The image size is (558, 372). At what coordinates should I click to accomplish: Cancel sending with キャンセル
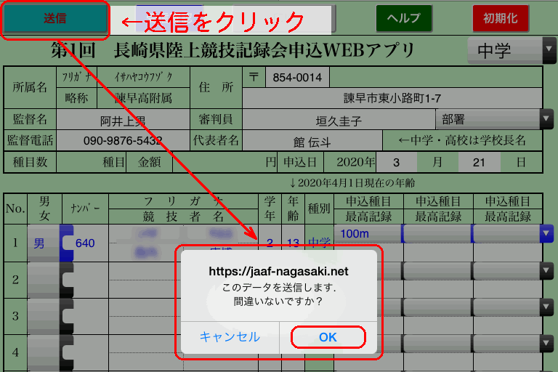click(230, 337)
